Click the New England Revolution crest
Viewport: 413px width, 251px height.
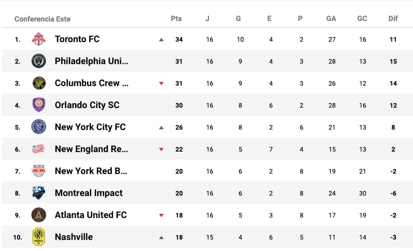coord(39,149)
